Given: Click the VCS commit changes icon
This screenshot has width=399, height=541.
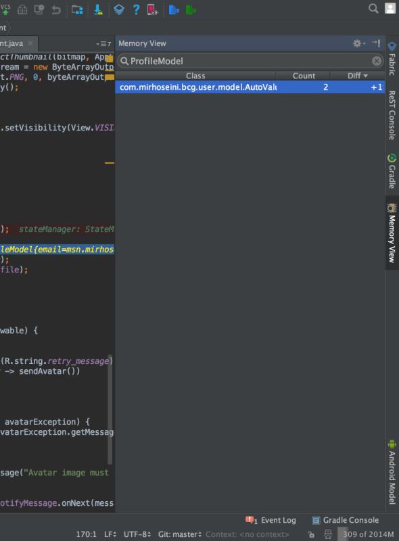Looking at the screenshot, I should pyautogui.click(x=5, y=9).
